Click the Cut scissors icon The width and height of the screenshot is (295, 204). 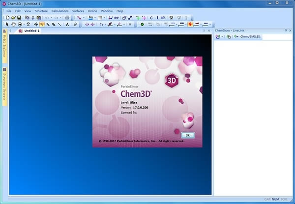(32, 17)
